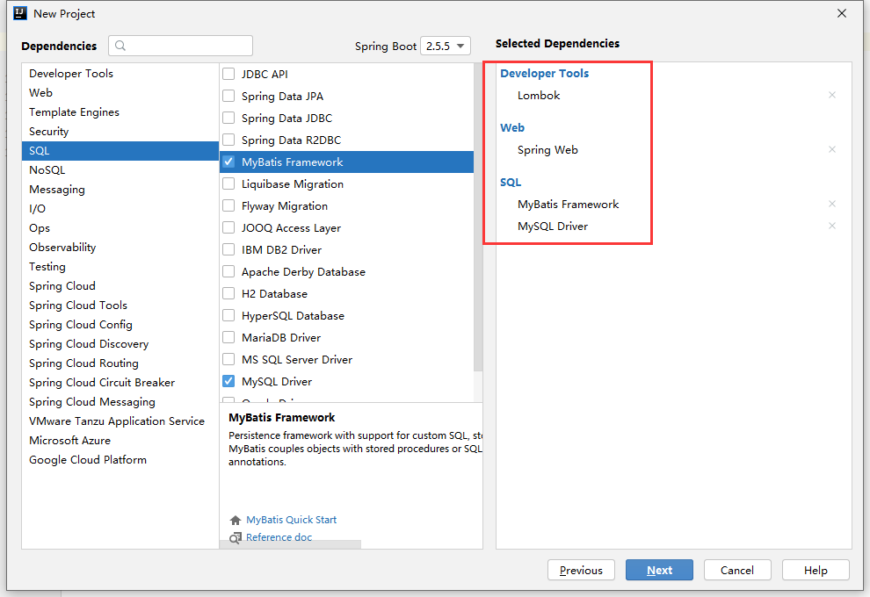Open the Spring Boot version dropdown
This screenshot has height=597, width=870.
pos(446,46)
